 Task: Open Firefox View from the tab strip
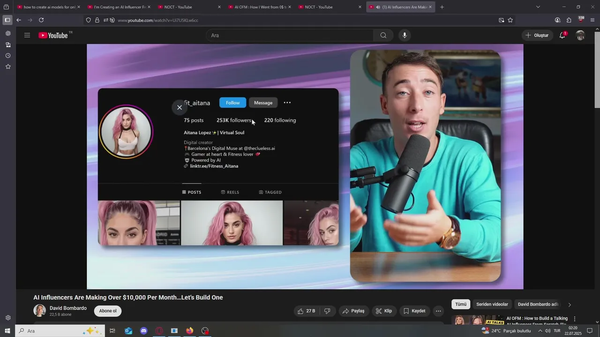[7, 7]
